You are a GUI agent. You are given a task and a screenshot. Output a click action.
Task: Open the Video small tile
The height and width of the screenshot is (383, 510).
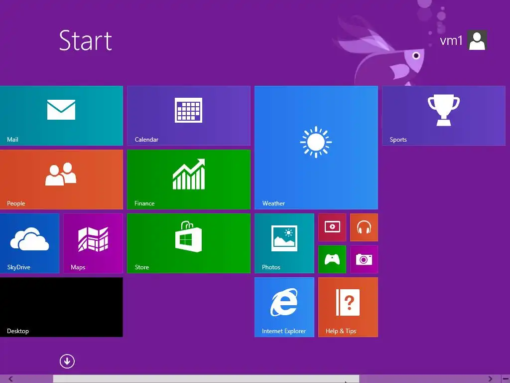(x=332, y=227)
